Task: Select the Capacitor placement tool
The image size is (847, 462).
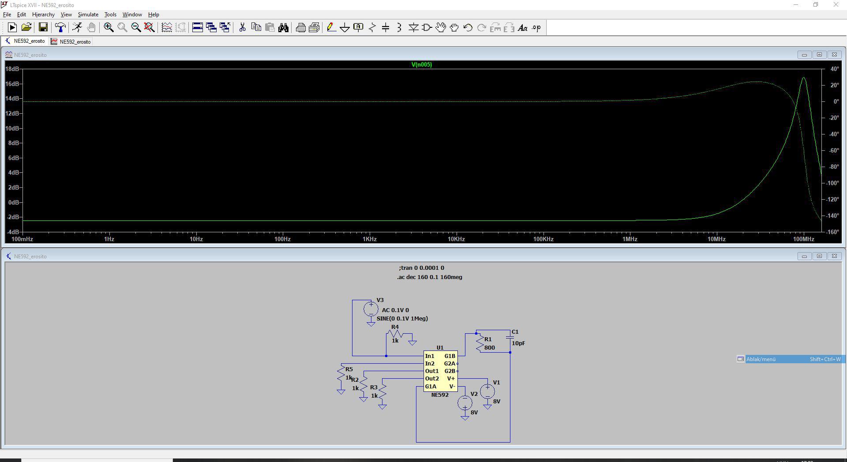Action: click(x=386, y=28)
